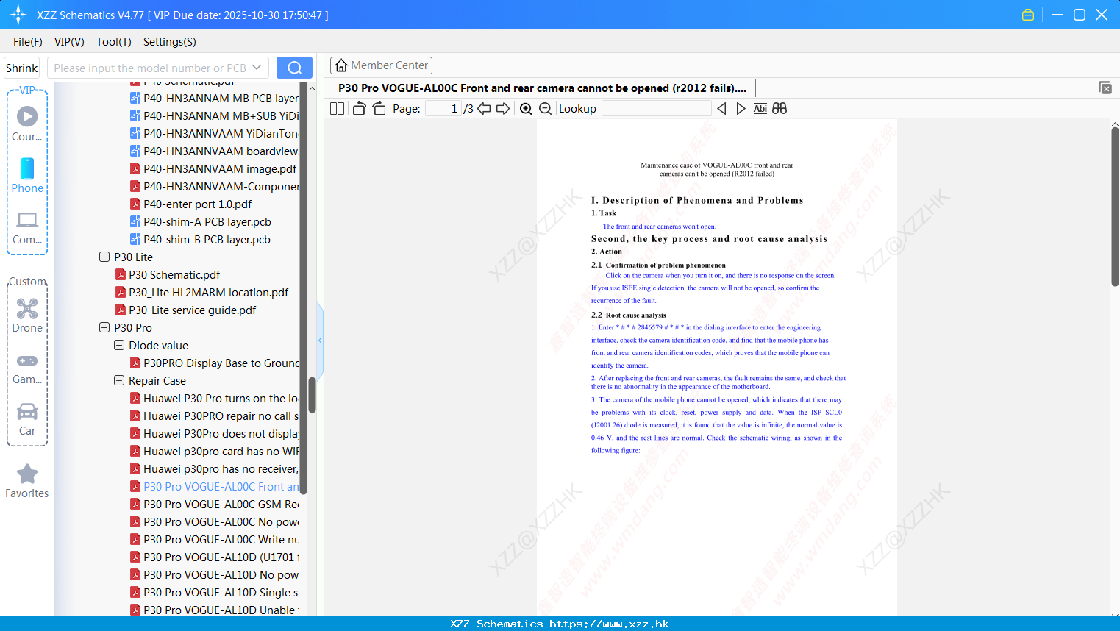Open P30 Pro VOGUE-AL00C No power case
The image size is (1120, 631).
tap(214, 521)
